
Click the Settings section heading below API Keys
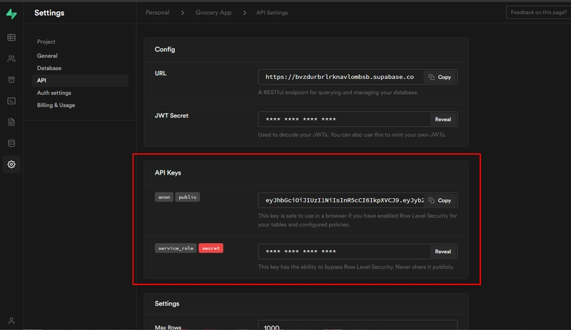(167, 304)
